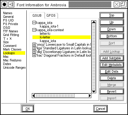Click the Edit Data button
128x115 pixels.
click(x=112, y=71)
